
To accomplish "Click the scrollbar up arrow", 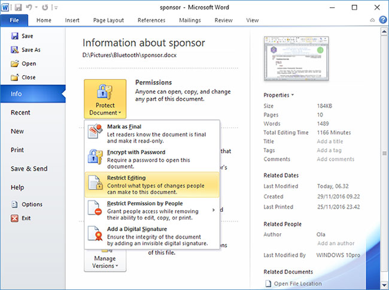I will (x=384, y=32).
